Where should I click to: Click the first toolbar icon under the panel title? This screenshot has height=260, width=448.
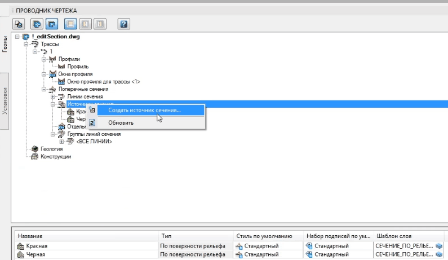[x=19, y=24]
